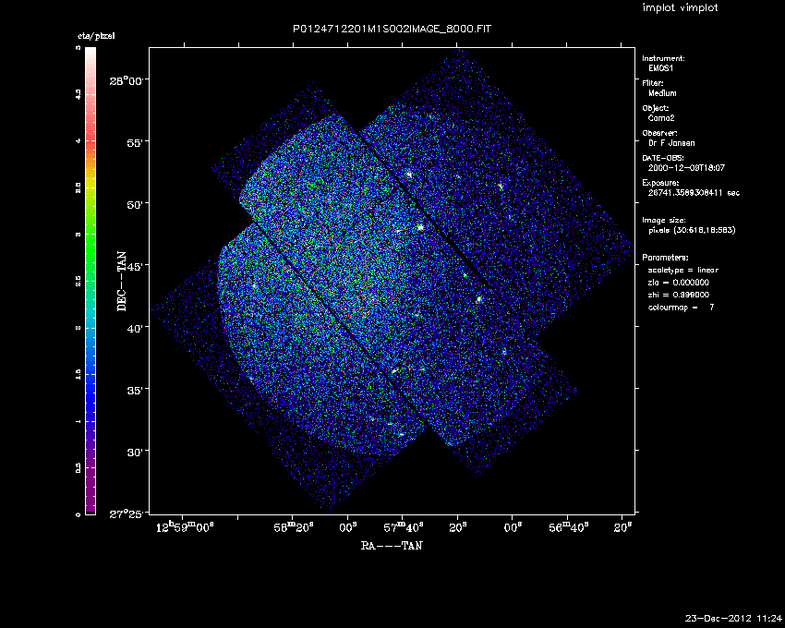Click the 'cts/pixel' colorbar label
This screenshot has width=785, height=628.
point(96,36)
